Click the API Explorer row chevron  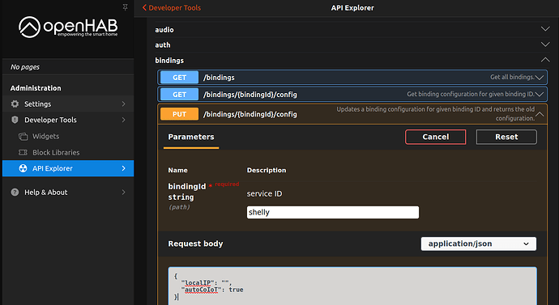[x=123, y=168]
